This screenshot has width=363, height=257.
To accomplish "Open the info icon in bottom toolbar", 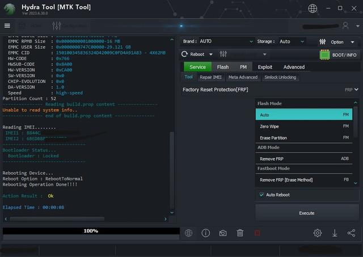I will [x=205, y=233].
